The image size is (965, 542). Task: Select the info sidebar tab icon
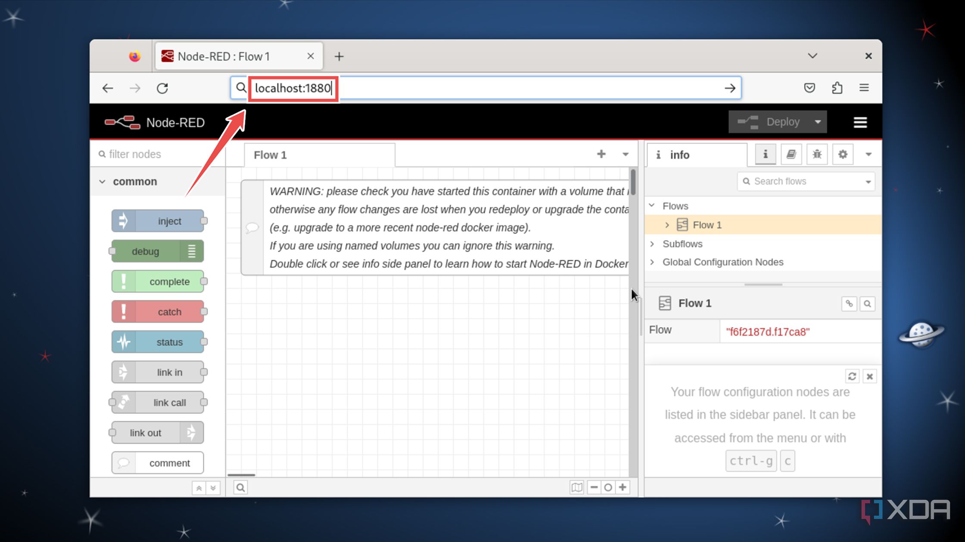pos(765,154)
